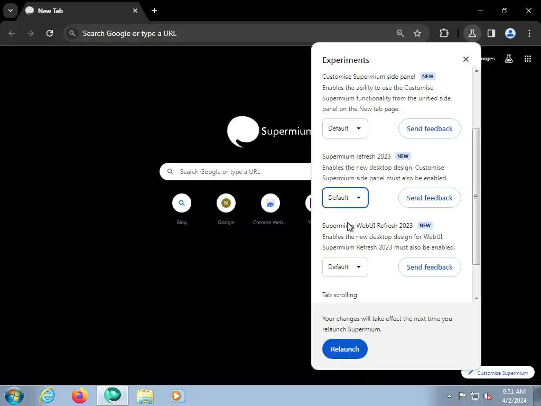
Task: Open Customise Supermium side panel Default dropdown
Action: (345, 128)
